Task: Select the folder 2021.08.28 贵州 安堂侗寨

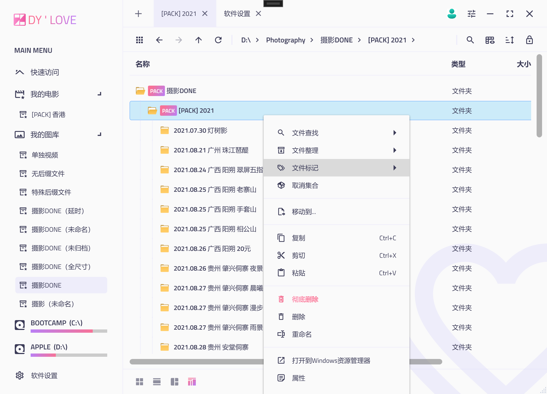Action: tap(211, 347)
